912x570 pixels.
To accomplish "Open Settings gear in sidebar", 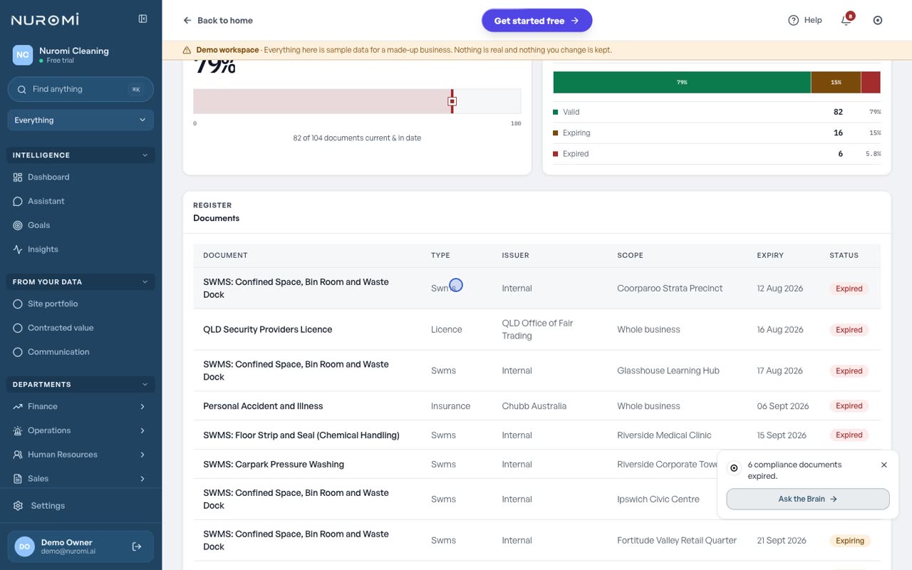I will [x=18, y=506].
